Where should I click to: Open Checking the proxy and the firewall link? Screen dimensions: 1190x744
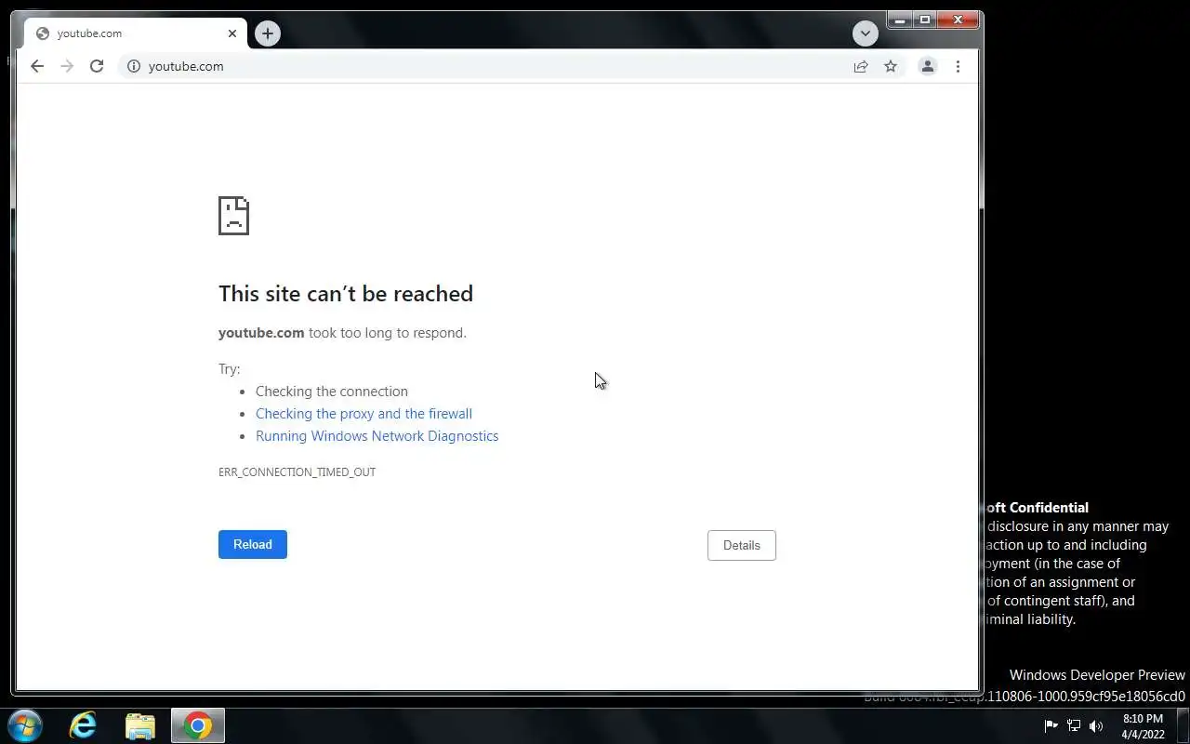[364, 414]
